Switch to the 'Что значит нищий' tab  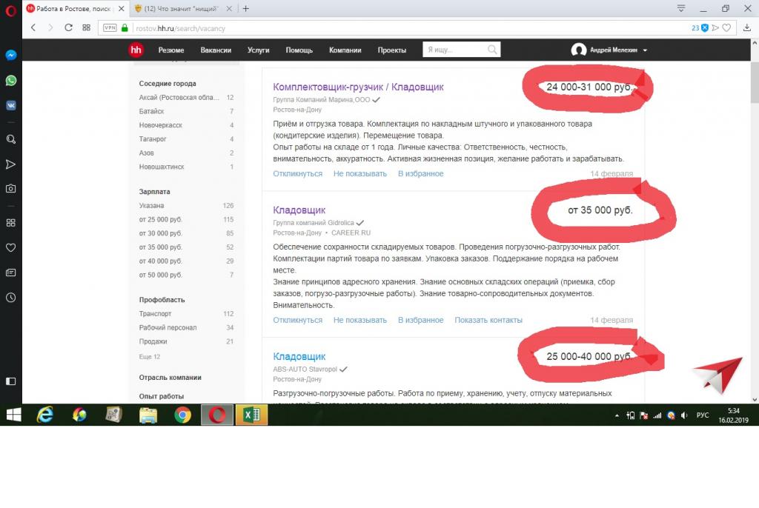coord(180,9)
